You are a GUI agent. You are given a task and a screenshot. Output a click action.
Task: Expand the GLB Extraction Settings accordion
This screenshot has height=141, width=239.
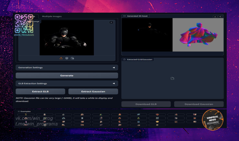tap(67, 84)
